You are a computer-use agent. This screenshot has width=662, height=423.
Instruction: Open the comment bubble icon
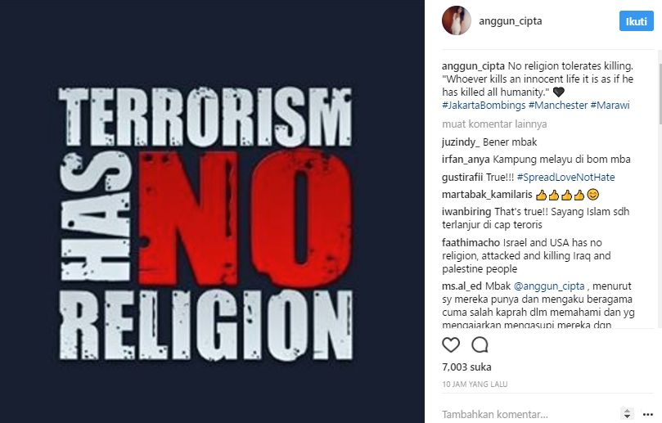pos(480,345)
